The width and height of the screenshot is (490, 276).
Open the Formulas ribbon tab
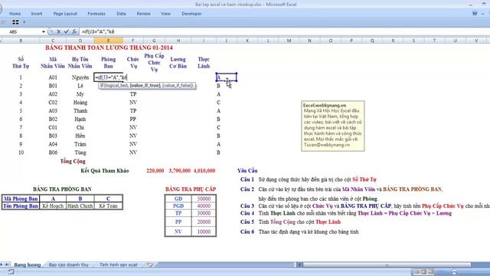point(96,14)
